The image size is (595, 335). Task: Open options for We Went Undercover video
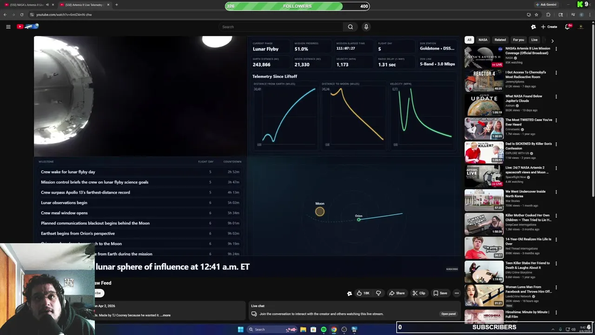pos(556,192)
